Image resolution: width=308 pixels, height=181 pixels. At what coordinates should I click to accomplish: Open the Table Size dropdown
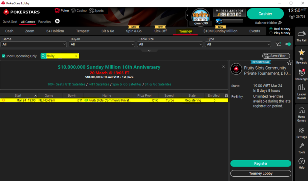[170, 44]
